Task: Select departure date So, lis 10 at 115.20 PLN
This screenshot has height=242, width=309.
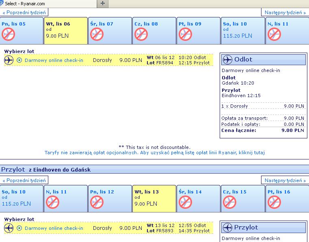Action: pyautogui.click(x=243, y=31)
